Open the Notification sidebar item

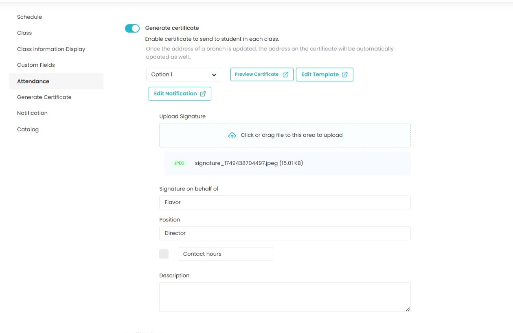(32, 113)
